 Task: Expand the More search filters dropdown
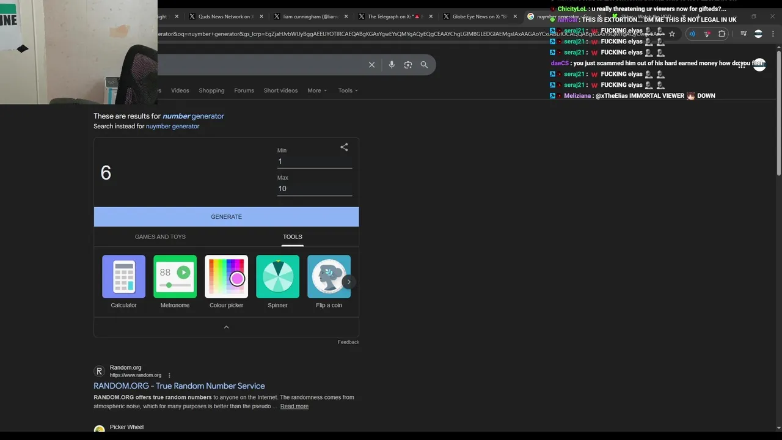coord(317,90)
